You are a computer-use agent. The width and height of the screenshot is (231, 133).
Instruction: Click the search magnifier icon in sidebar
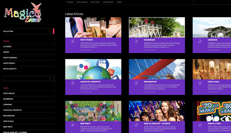(x=50, y=78)
